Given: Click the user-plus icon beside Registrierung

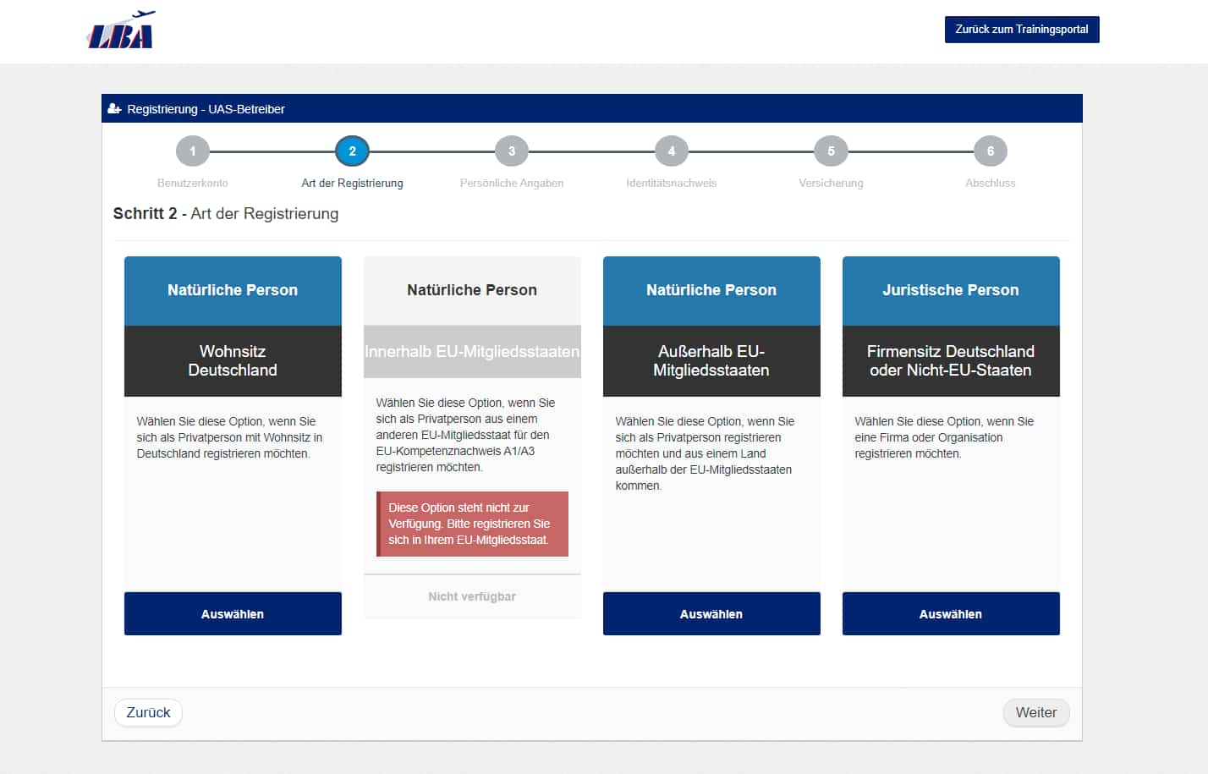Looking at the screenshot, I should point(115,109).
